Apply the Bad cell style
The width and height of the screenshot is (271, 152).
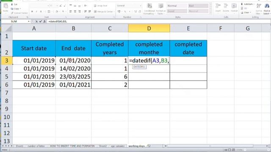click(198, 5)
